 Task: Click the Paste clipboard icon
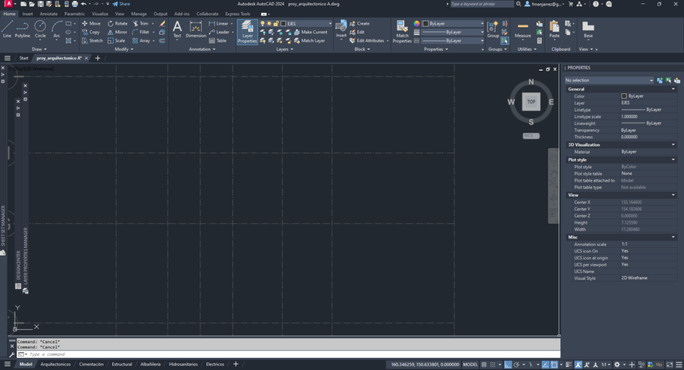(x=554, y=29)
